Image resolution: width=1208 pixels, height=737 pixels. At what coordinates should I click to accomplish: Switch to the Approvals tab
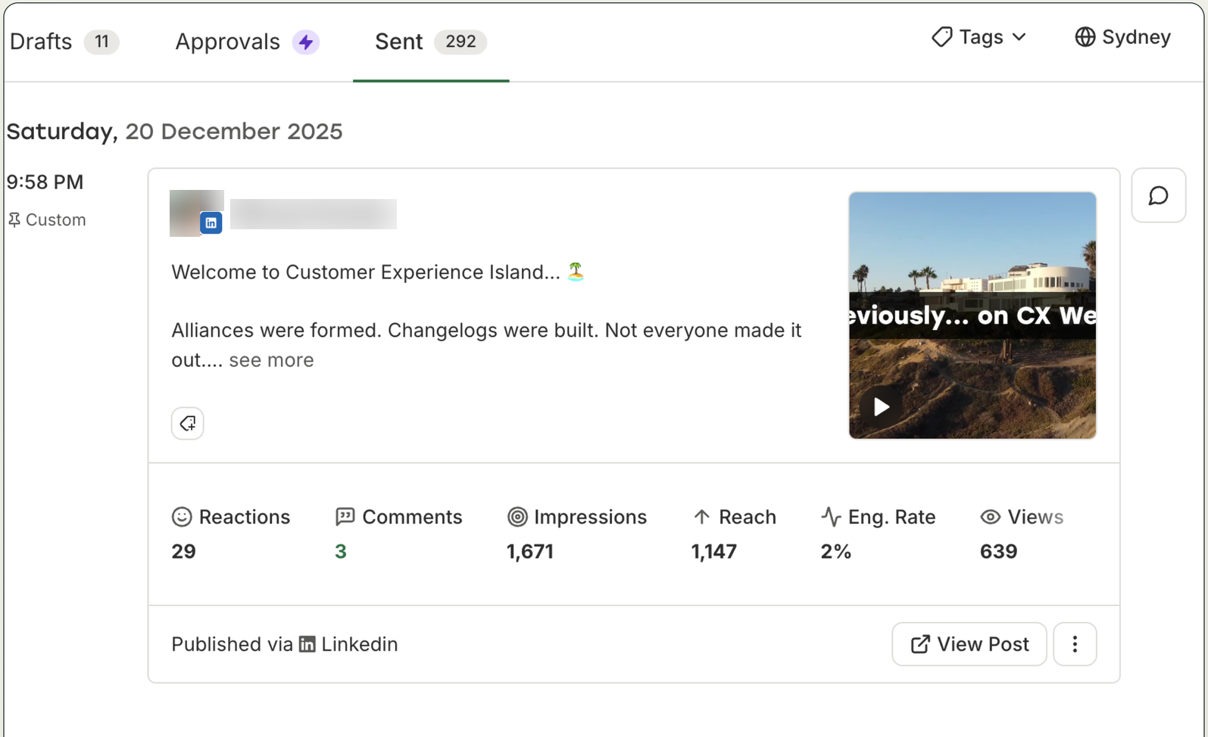coord(247,42)
